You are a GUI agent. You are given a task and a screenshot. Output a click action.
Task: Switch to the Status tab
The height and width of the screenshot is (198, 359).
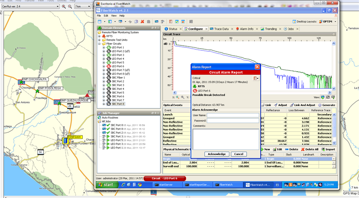click(x=171, y=29)
